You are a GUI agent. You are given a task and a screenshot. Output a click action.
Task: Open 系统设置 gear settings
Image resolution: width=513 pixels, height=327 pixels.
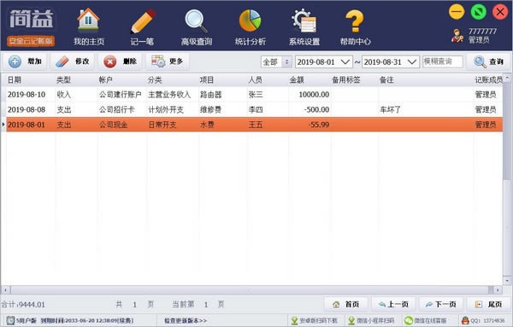click(304, 26)
